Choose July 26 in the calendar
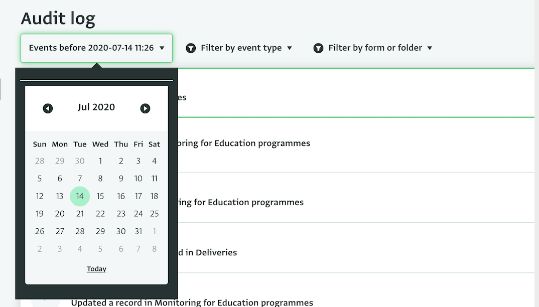 pyautogui.click(x=40, y=231)
